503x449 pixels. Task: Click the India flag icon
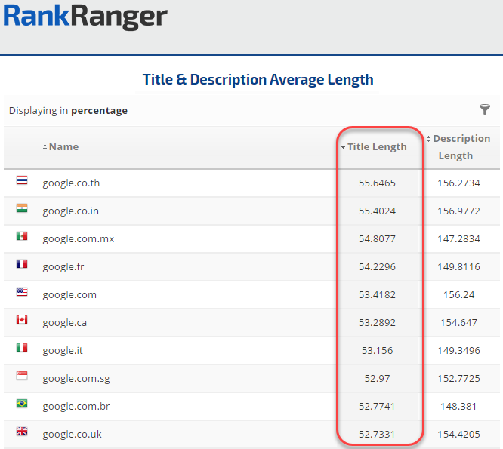click(22, 208)
